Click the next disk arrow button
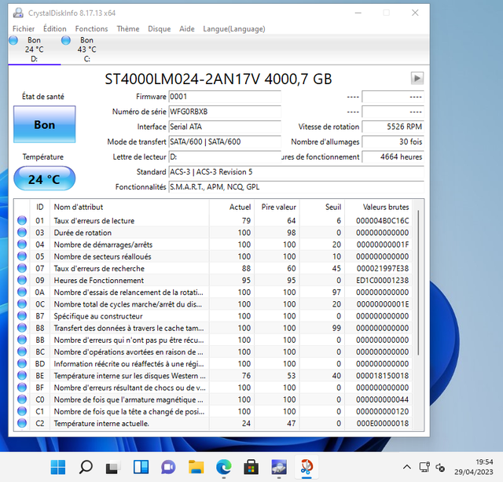 pos(417,79)
